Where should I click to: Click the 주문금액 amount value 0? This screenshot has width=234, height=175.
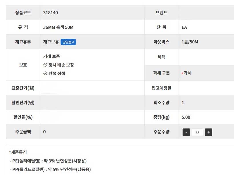tap(44, 132)
